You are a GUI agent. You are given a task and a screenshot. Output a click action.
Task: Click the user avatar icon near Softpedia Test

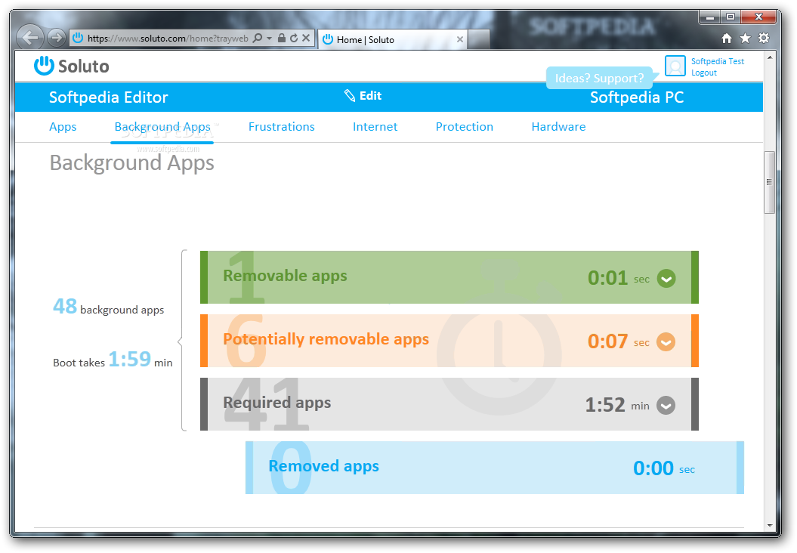click(x=675, y=66)
